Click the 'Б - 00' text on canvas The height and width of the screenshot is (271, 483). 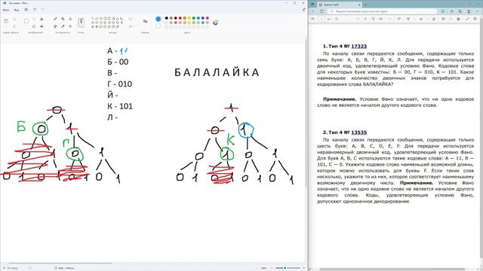coord(118,62)
